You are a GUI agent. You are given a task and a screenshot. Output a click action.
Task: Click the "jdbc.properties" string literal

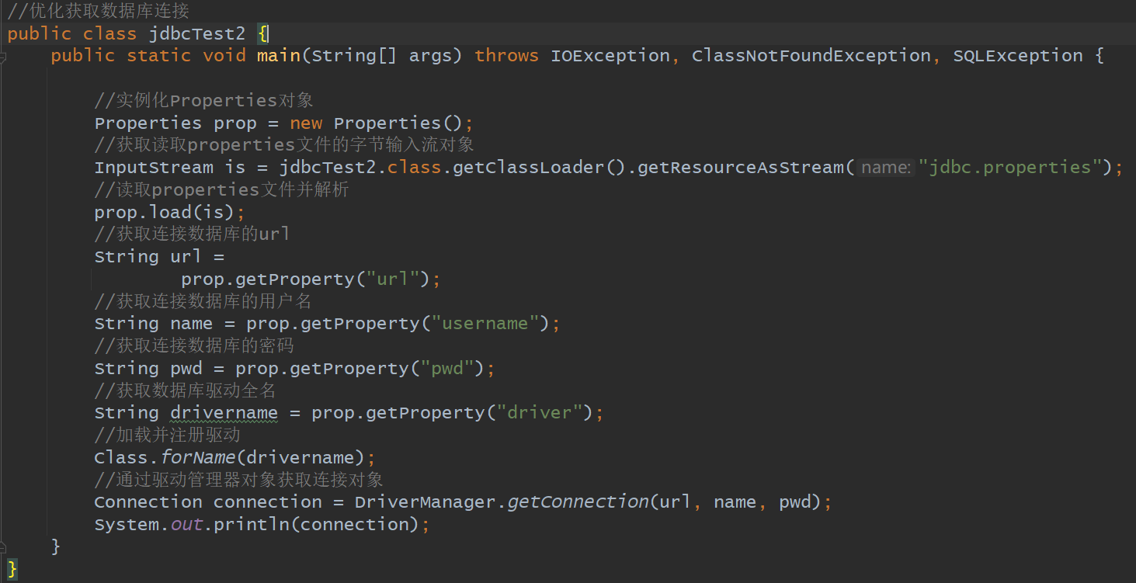(1010, 168)
